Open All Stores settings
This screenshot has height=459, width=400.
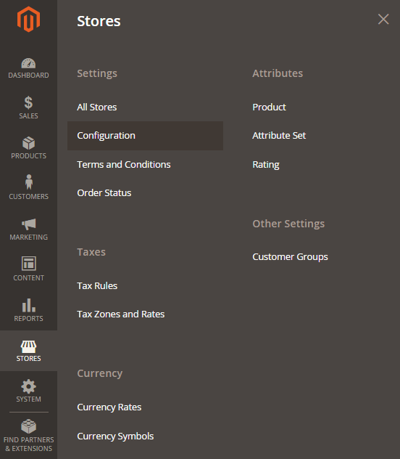pyautogui.click(x=97, y=107)
